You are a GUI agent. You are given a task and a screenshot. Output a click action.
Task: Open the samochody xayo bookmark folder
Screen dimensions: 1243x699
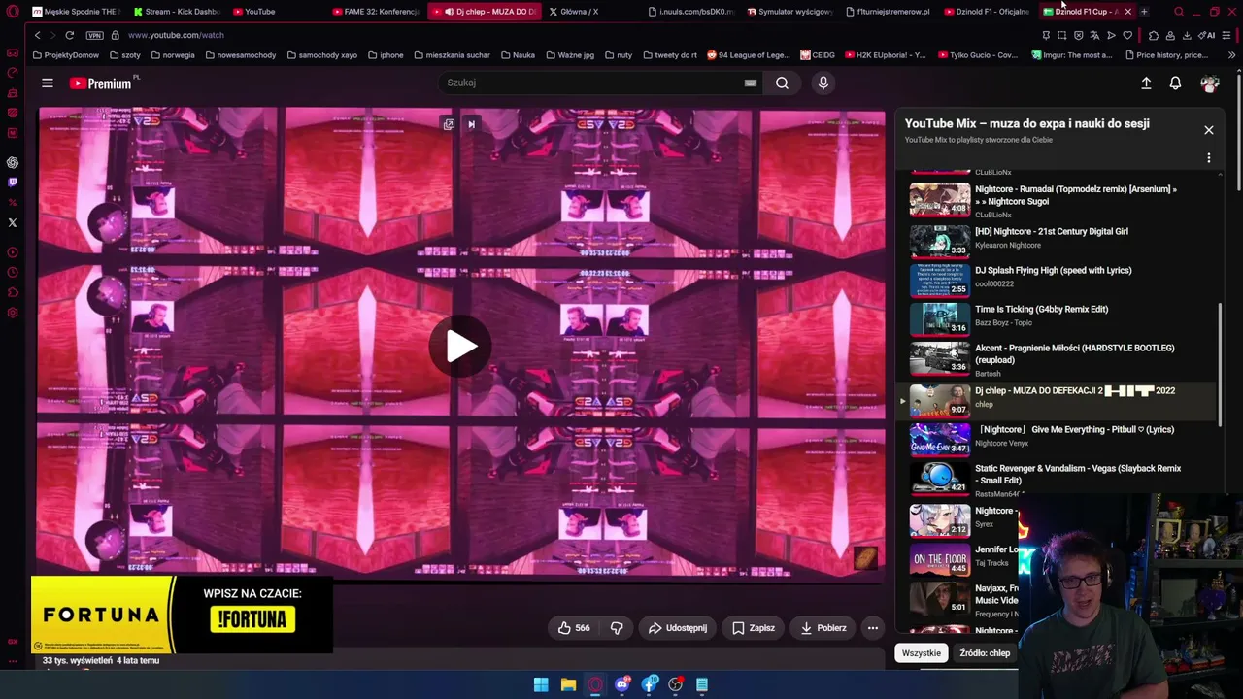[x=322, y=55]
